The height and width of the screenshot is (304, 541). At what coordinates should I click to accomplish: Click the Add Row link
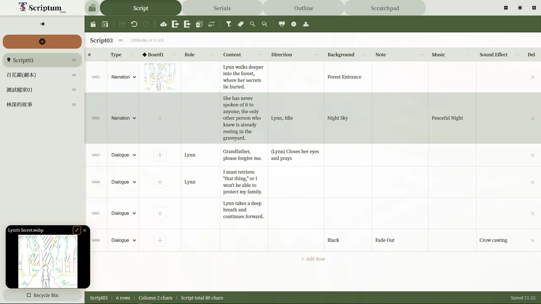click(x=313, y=259)
